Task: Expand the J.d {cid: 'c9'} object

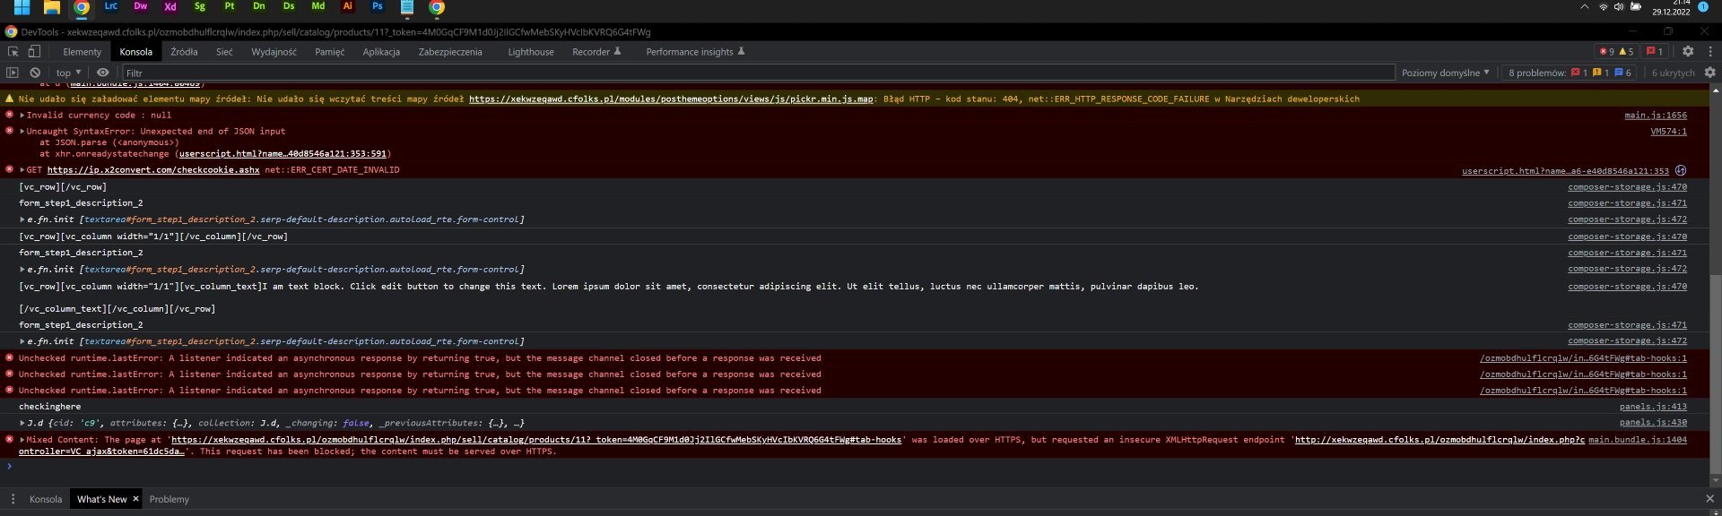Action: click(22, 423)
